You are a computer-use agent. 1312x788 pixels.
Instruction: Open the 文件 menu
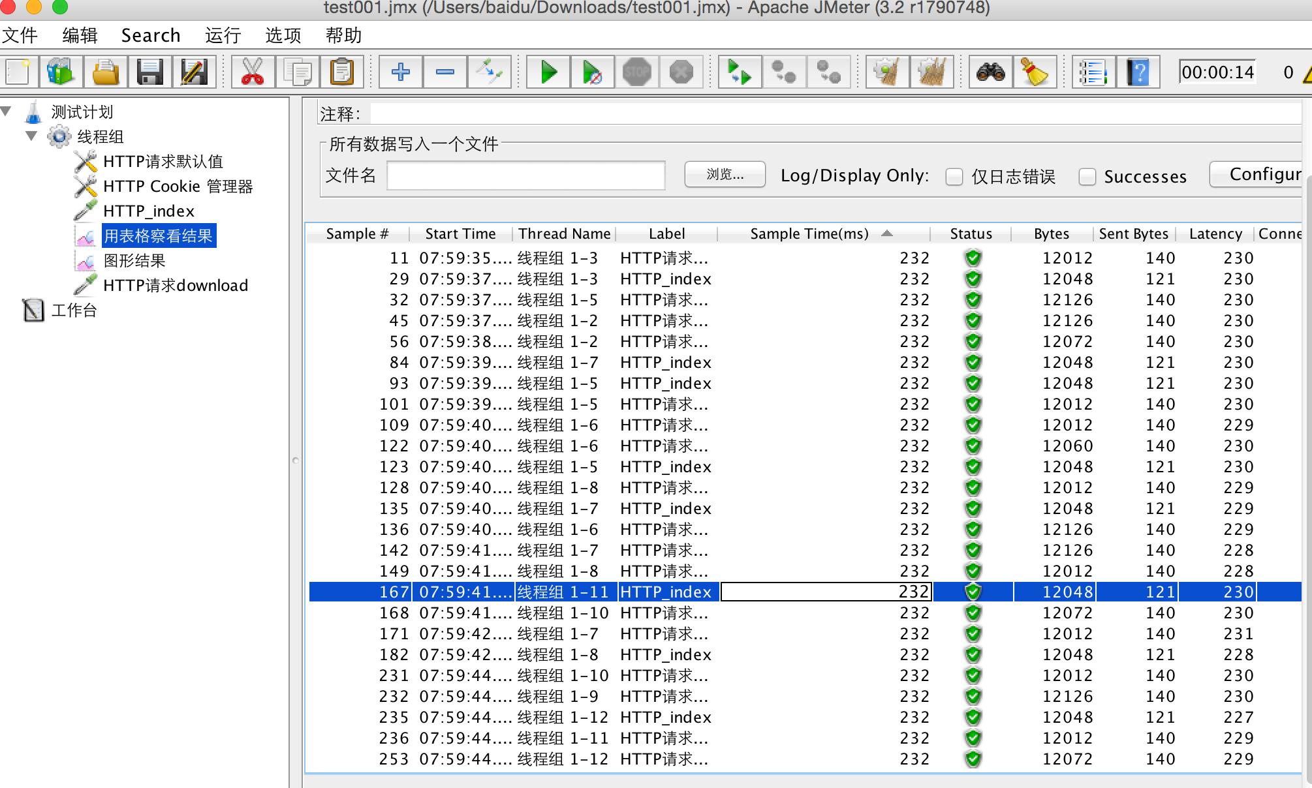click(20, 35)
